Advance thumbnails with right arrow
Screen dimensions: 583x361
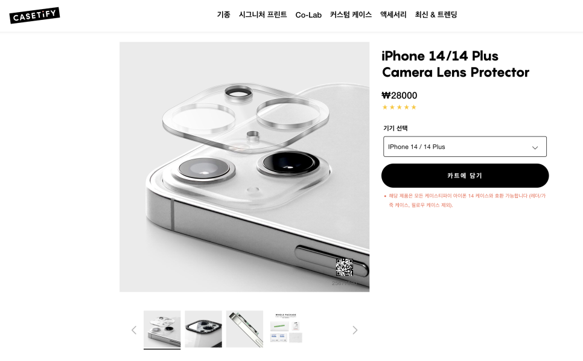pos(355,330)
